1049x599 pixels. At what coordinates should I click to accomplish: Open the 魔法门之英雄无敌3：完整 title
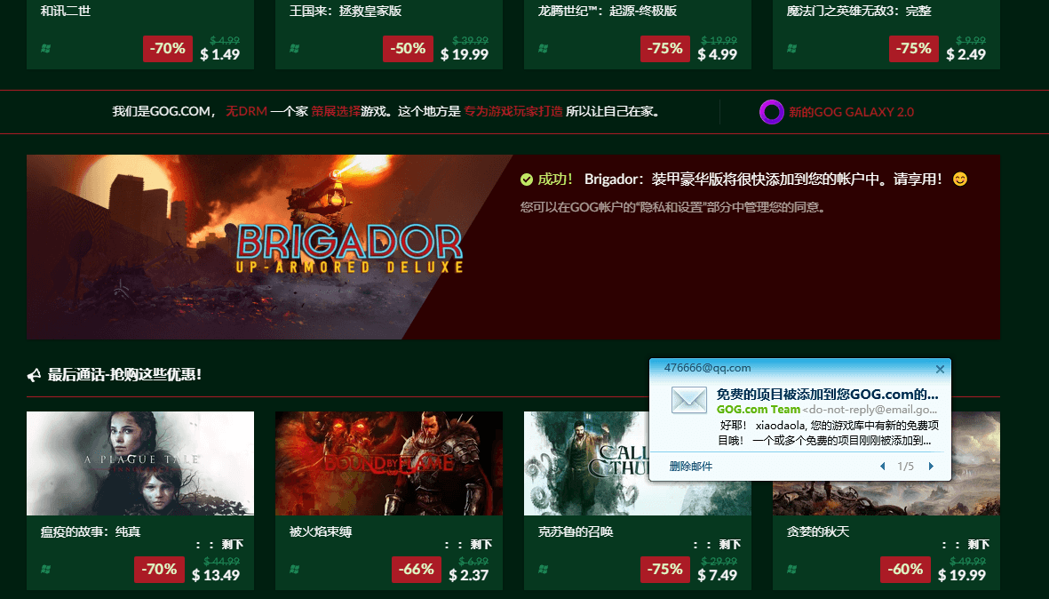[x=859, y=11]
